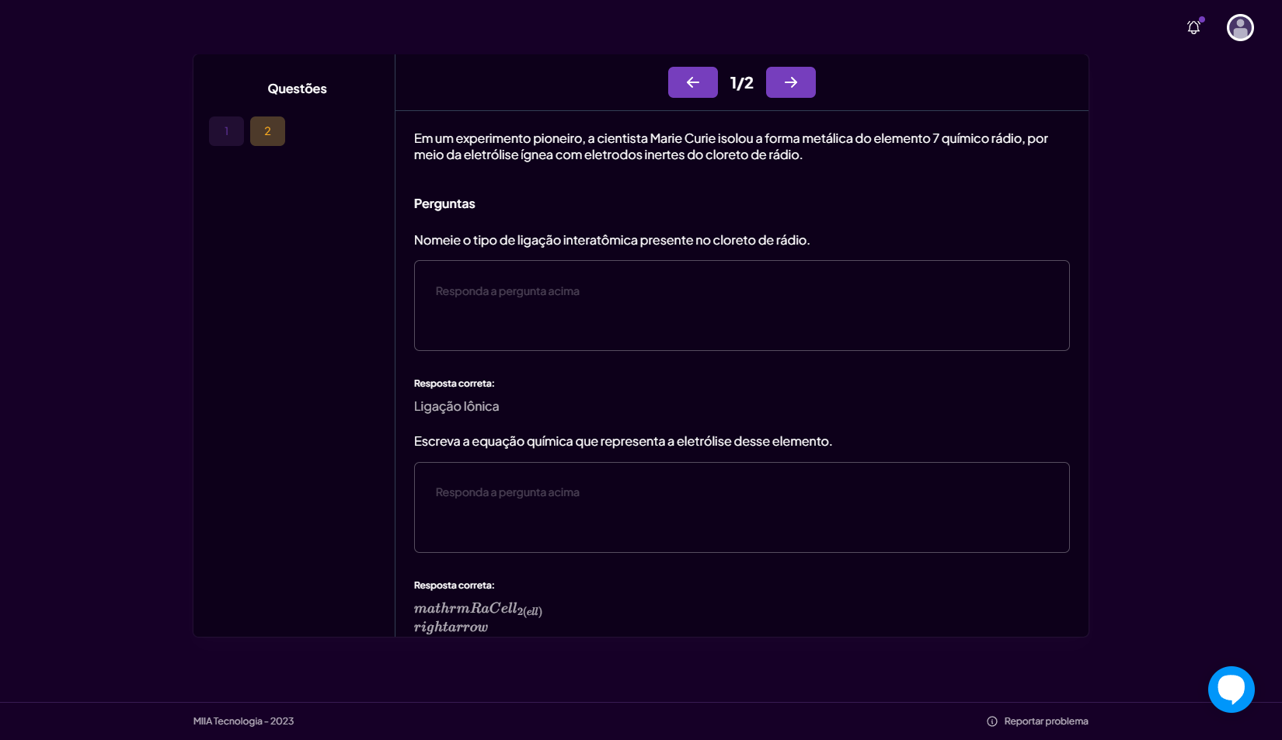Focus answer field under ligação interatômica question
This screenshot has height=740, width=1282.
741,305
